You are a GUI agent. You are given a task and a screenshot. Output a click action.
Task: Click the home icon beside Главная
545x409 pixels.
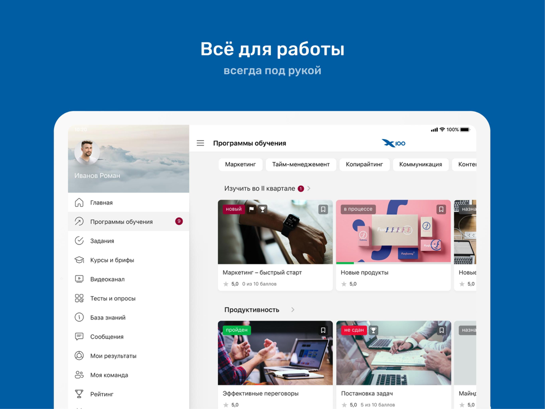[79, 202]
